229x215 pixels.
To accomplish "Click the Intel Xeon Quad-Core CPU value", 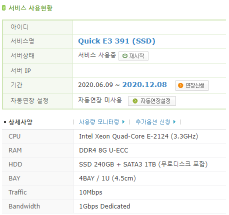I will 138,136.
